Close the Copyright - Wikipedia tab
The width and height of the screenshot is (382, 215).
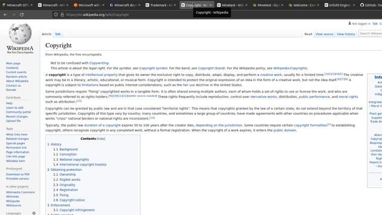pyautogui.click(x=211, y=5)
